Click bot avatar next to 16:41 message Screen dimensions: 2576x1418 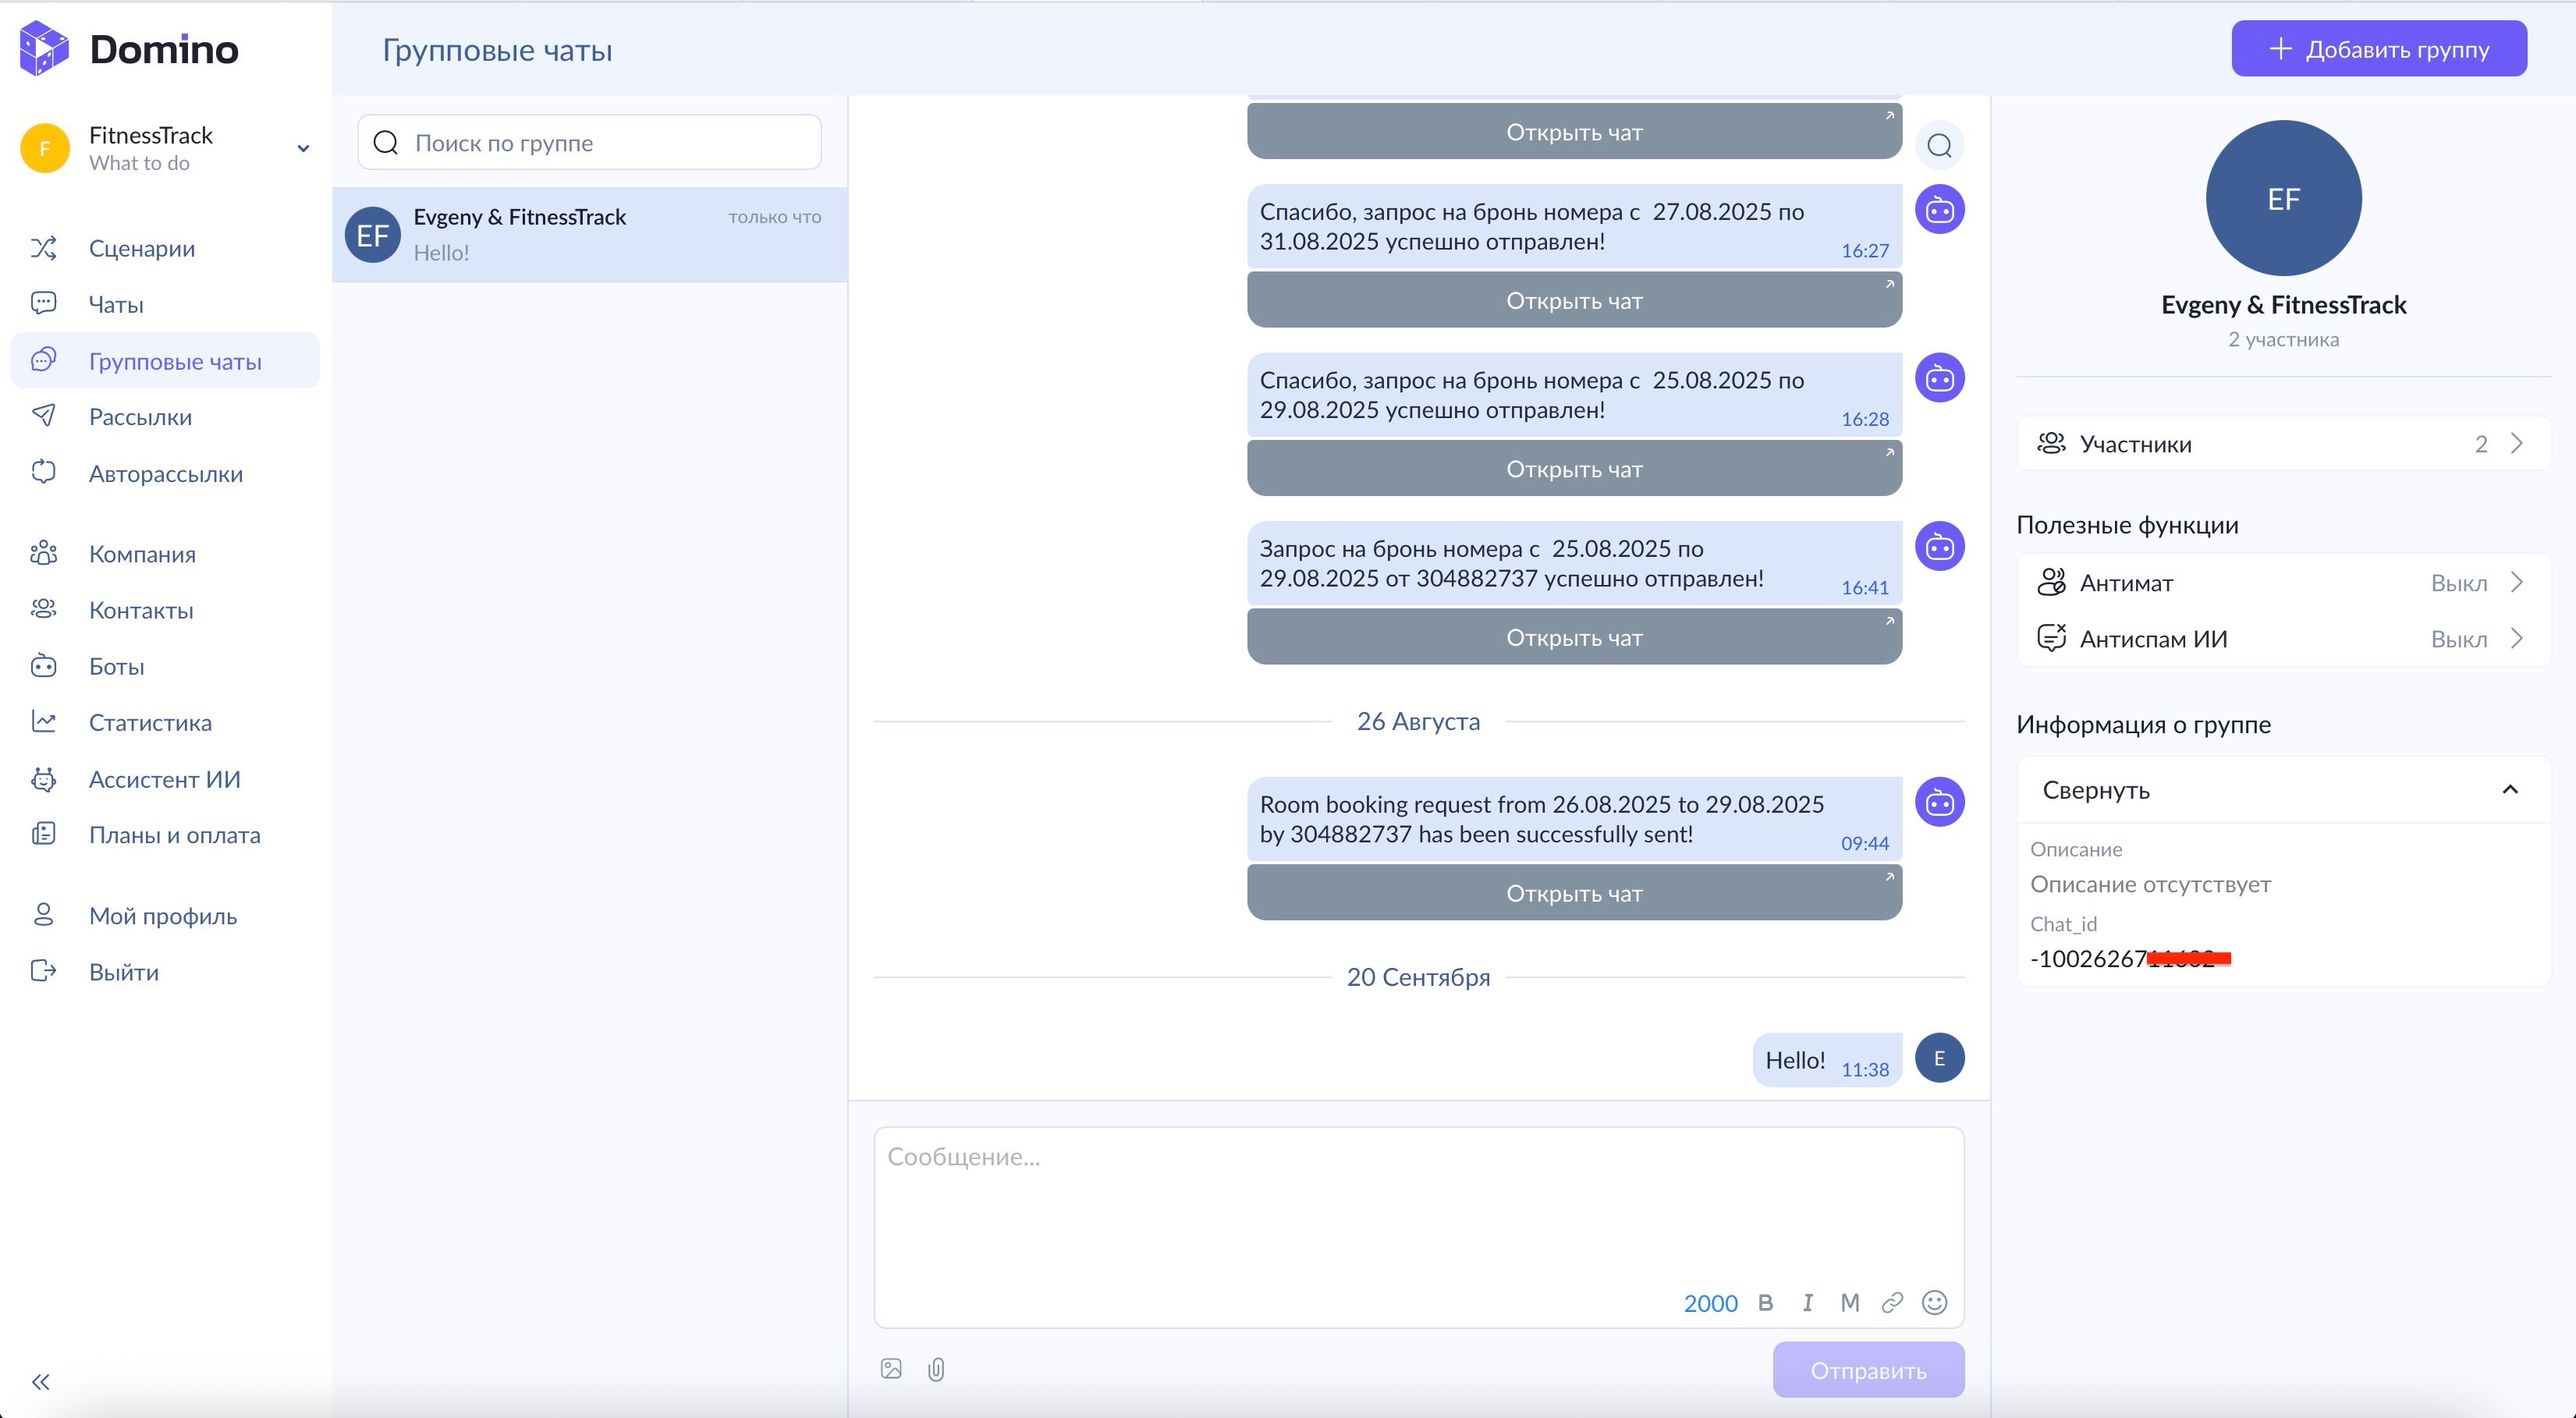coord(1939,547)
